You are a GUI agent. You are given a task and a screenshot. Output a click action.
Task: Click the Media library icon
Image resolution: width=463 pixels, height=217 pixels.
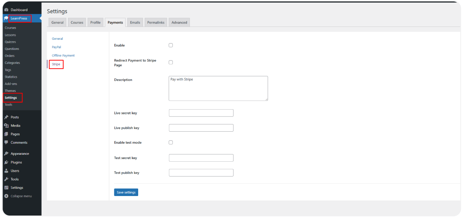pyautogui.click(x=6, y=125)
